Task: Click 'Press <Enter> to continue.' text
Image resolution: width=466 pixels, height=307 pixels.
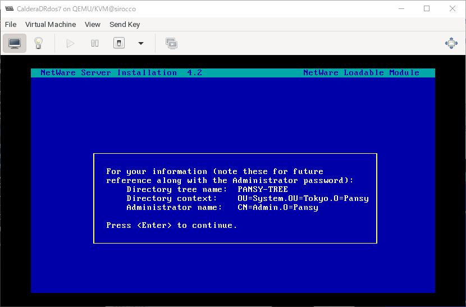Action: click(x=171, y=225)
